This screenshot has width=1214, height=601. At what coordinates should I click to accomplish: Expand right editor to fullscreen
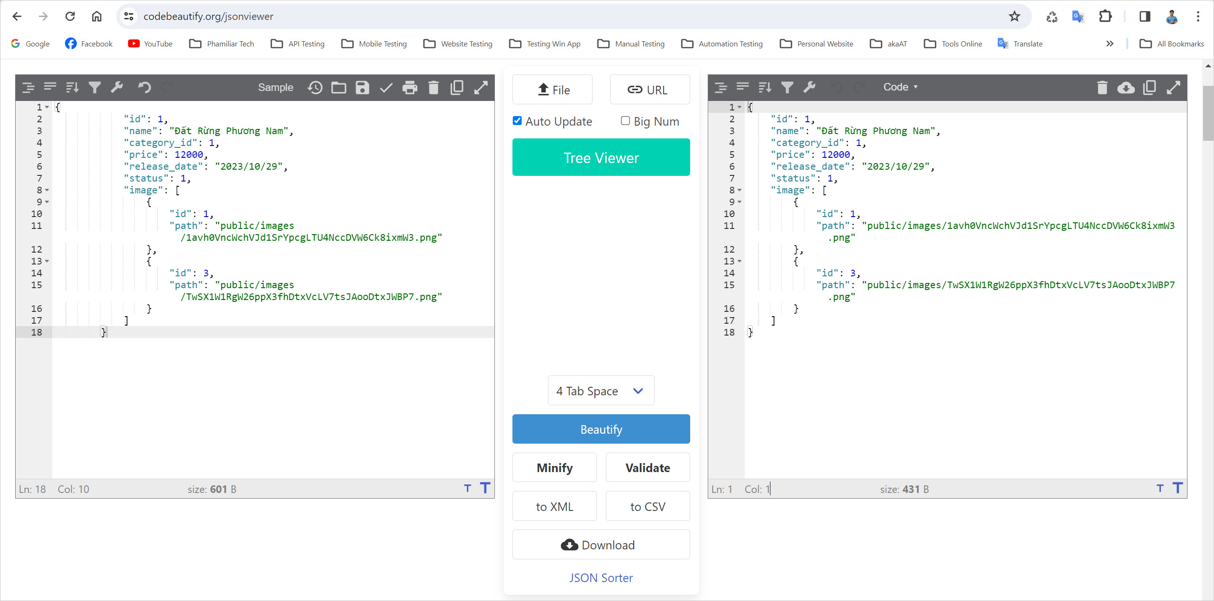pos(1174,87)
